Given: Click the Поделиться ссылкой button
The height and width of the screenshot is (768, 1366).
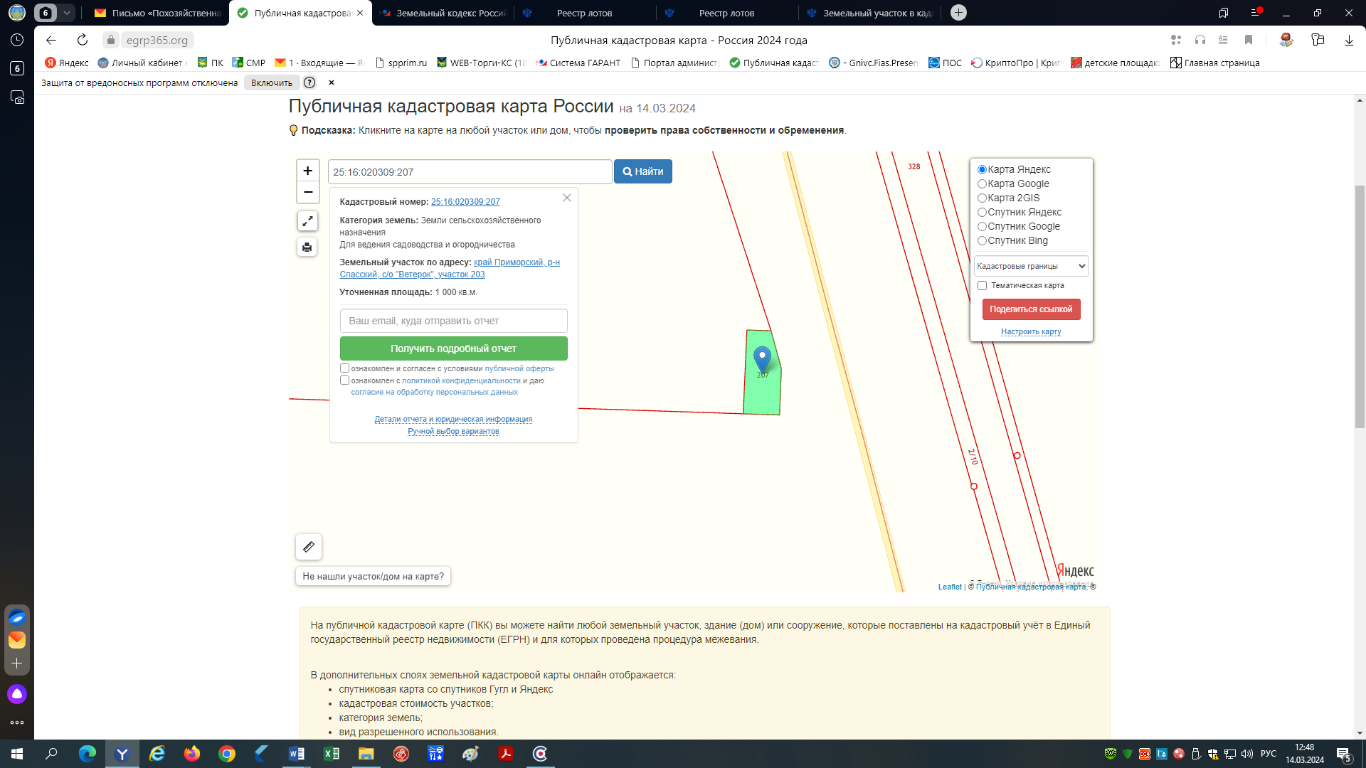Looking at the screenshot, I should tap(1031, 309).
